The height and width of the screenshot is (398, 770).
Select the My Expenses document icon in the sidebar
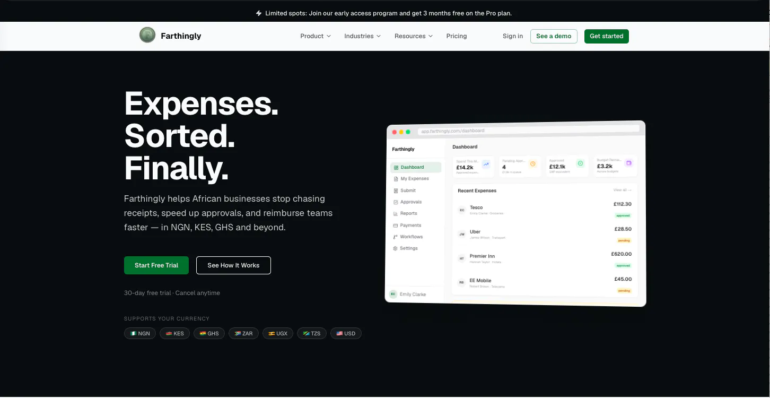click(396, 179)
